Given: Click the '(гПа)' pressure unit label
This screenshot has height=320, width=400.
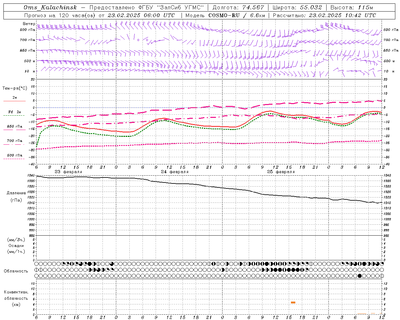Looking at the screenshot, I should (16, 200).
